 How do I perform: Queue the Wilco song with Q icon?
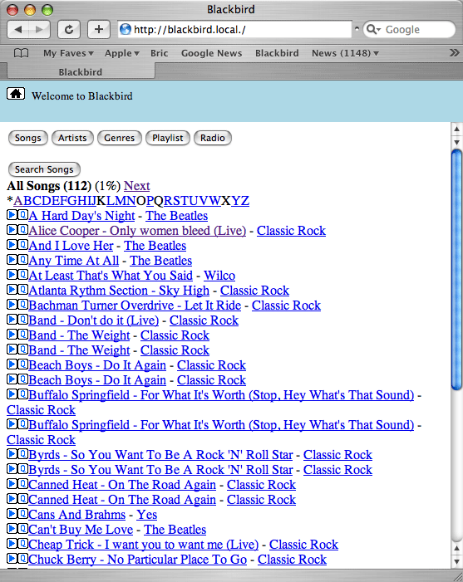pos(22,274)
